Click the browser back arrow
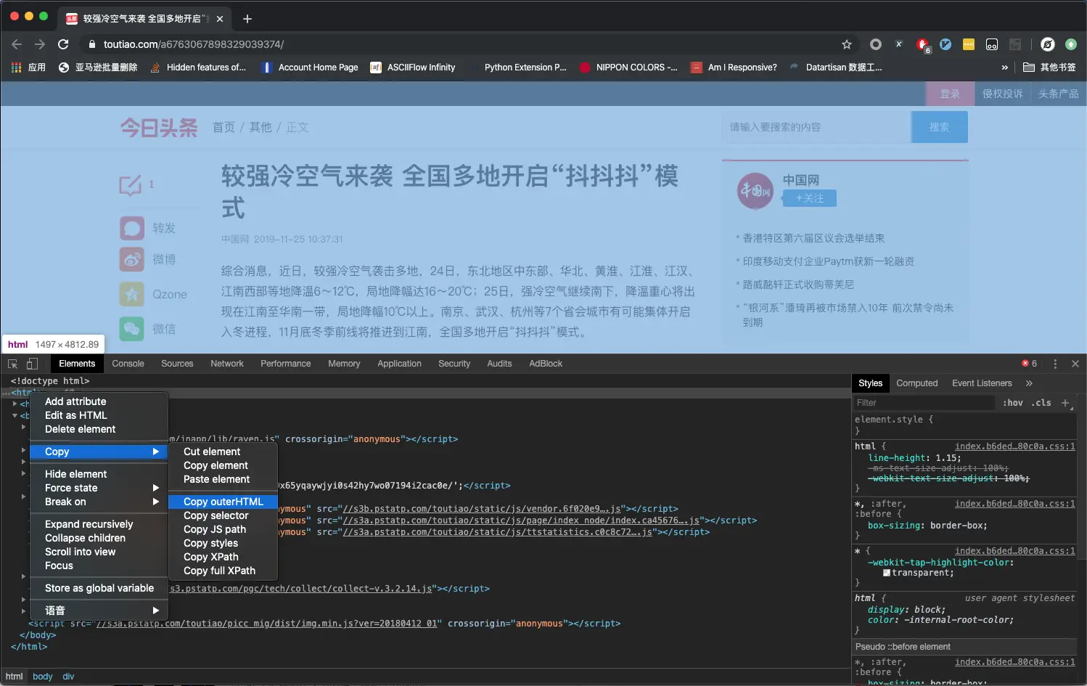 17,44
